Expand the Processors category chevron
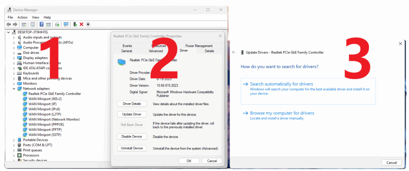The width and height of the screenshot is (409, 171). 14,155
